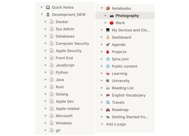
Task: Click the red circle icon for Work
Action: pos(112,23)
